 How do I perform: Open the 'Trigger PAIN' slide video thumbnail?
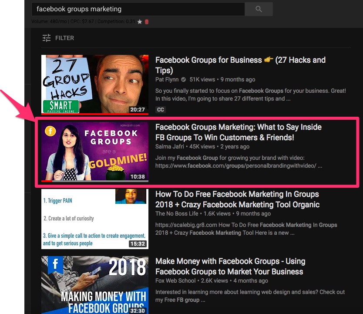95,219
